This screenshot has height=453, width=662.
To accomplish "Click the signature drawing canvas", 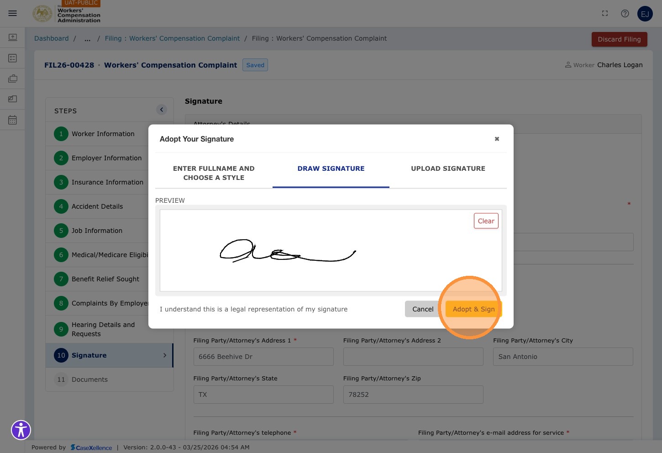I will [331, 250].
